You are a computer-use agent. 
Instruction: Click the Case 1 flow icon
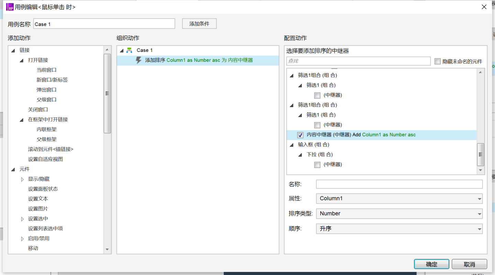pyautogui.click(x=129, y=50)
